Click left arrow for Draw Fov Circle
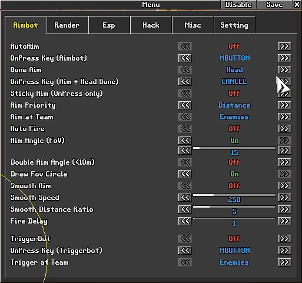 [185, 174]
